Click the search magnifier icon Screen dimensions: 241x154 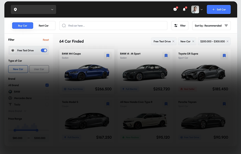click(x=64, y=26)
